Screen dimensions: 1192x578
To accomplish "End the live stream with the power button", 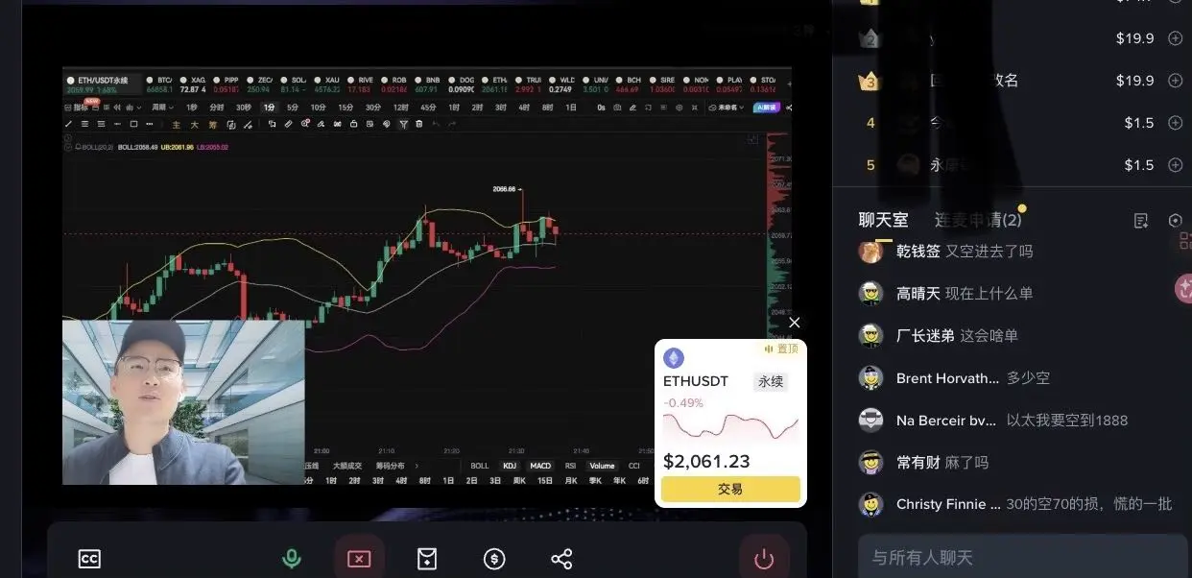I will tap(764, 559).
